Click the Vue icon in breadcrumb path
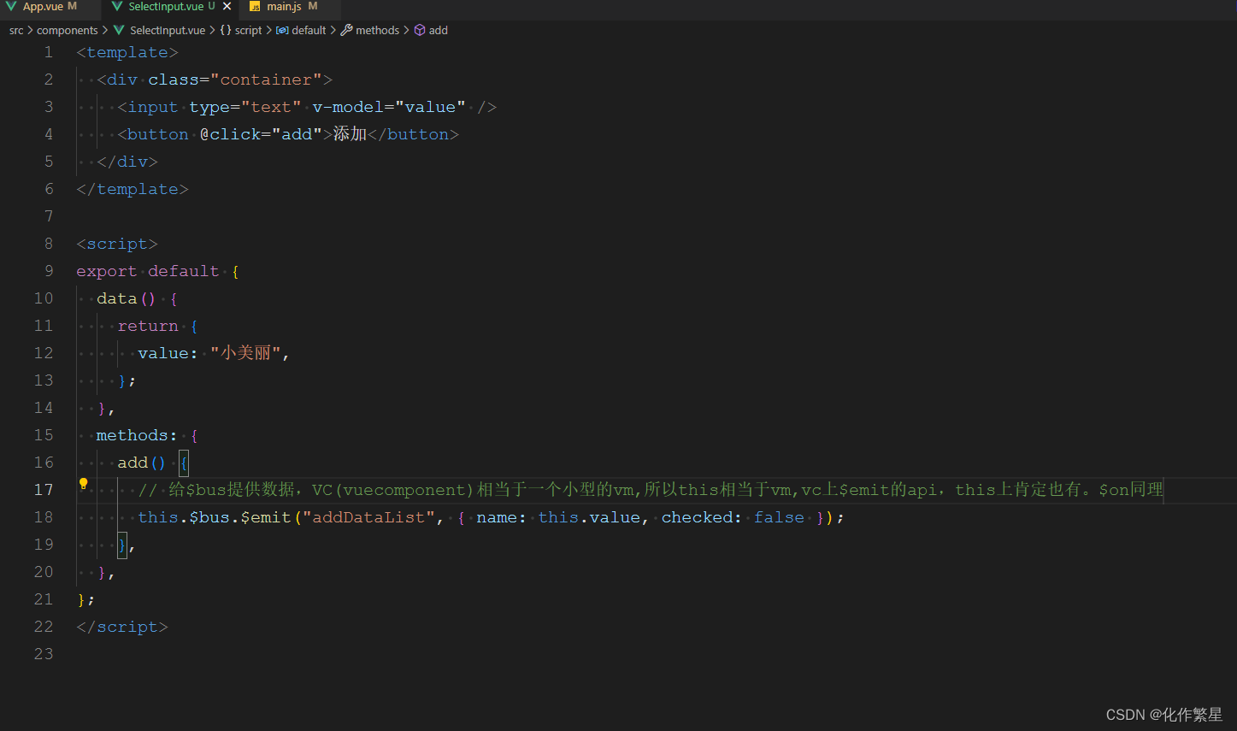The width and height of the screenshot is (1237, 731). (119, 30)
